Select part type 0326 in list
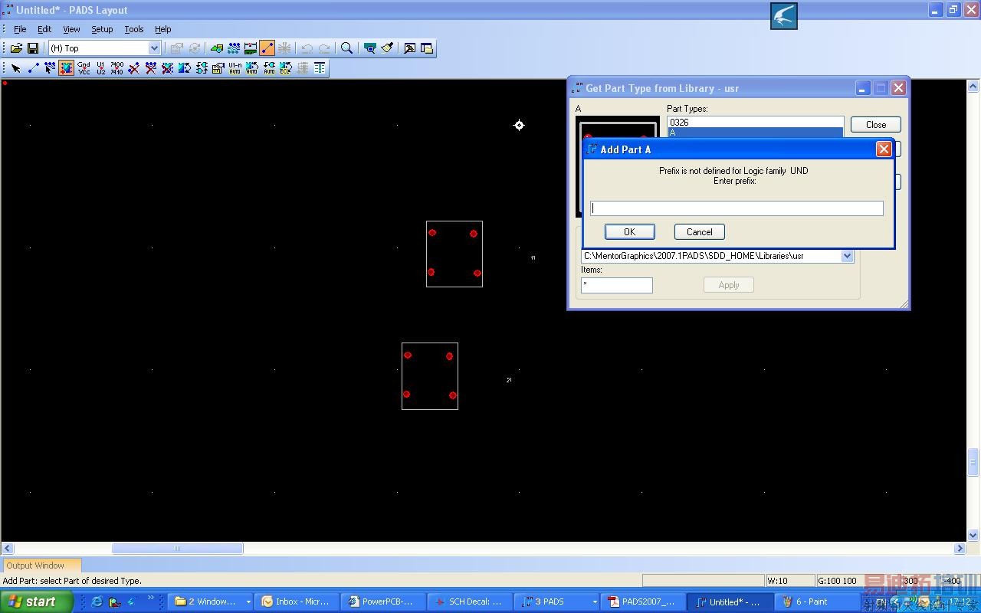The image size is (981, 613). coord(755,122)
